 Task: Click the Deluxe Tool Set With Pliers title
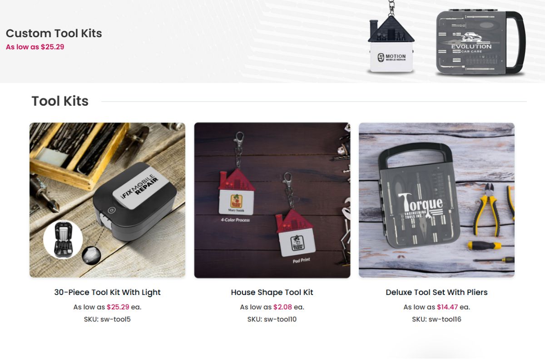(x=436, y=292)
